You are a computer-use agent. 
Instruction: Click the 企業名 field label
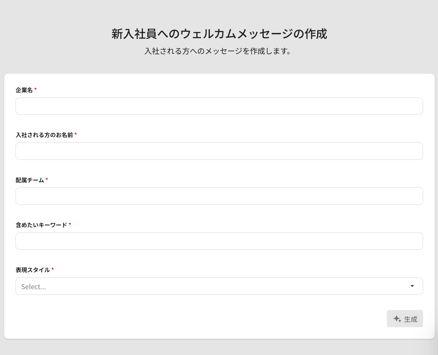(24, 90)
